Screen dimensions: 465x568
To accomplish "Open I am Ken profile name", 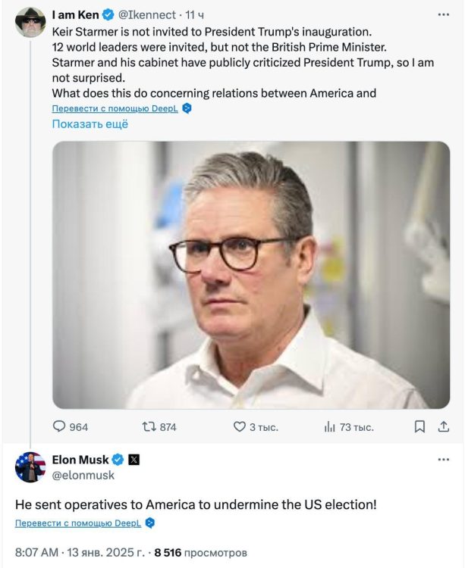I will coord(75,14).
